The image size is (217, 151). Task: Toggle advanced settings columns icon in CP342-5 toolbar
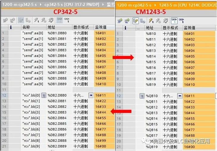click(28, 21)
